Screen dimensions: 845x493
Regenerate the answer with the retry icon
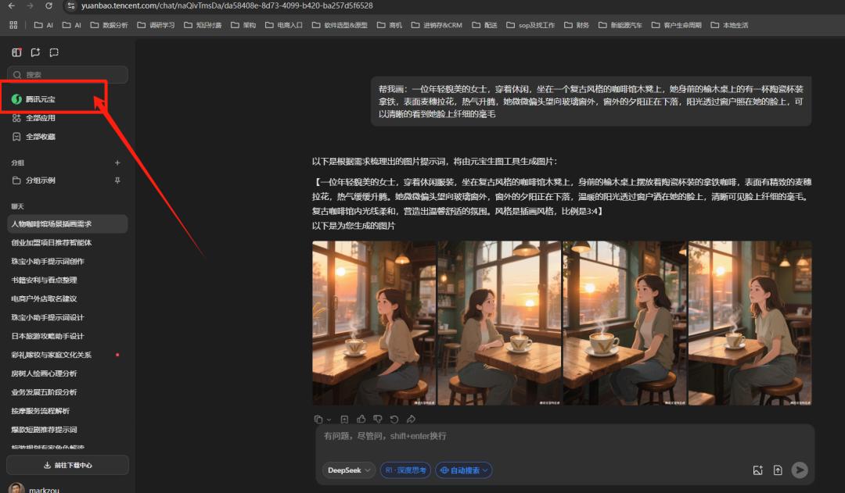click(394, 419)
